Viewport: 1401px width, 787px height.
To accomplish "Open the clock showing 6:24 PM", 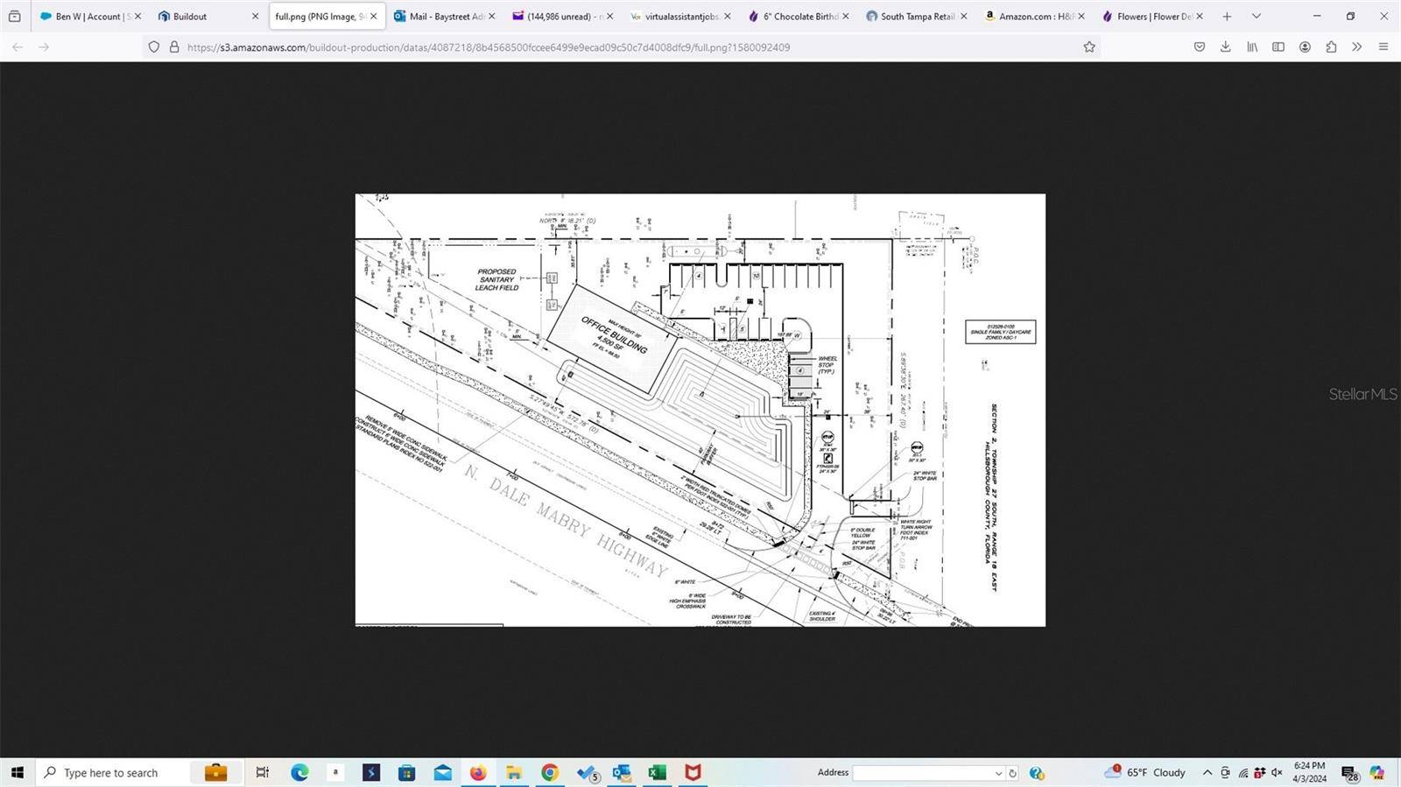I will click(1309, 772).
